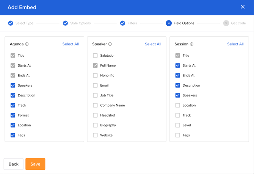This screenshot has height=174, width=254.
Task: Click the Back button
Action: [13, 164]
